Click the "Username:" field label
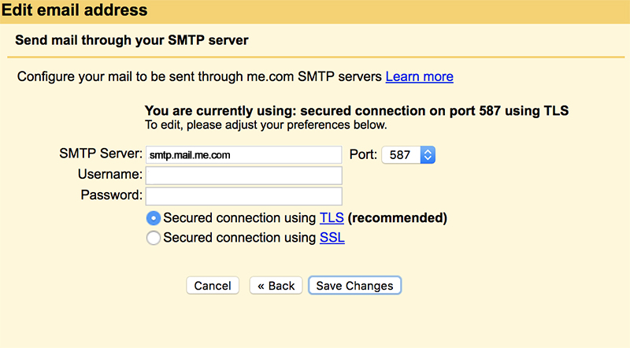 [x=110, y=175]
